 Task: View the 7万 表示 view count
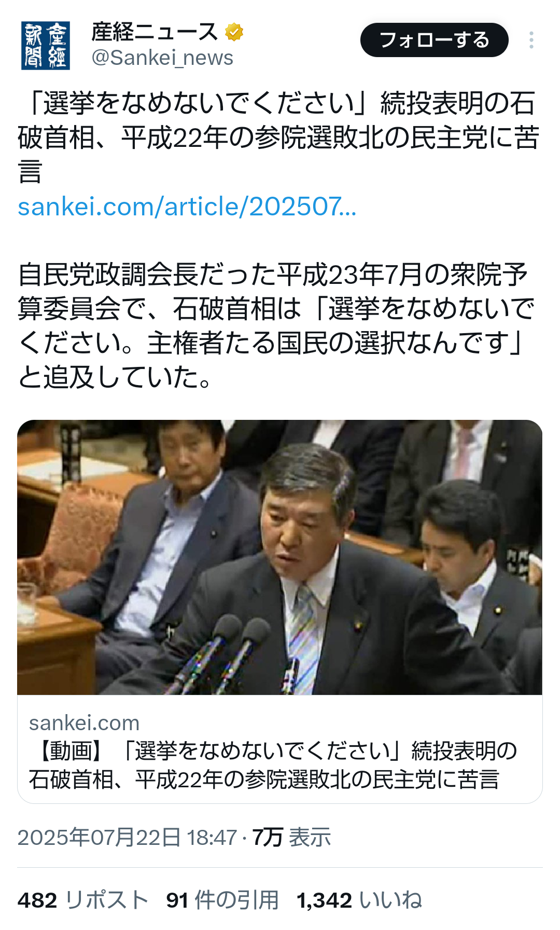291,838
